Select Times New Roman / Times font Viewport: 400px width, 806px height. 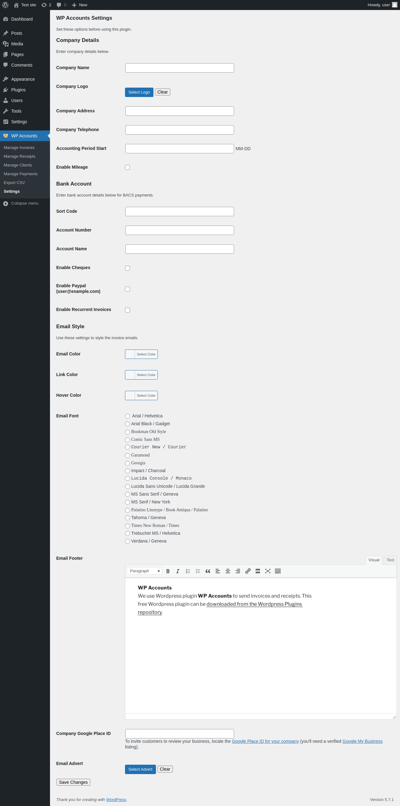click(127, 526)
